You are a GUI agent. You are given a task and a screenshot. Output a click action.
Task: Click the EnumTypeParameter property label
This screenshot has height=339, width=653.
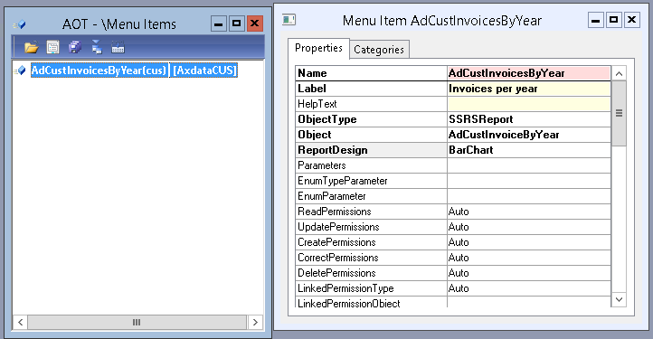click(x=342, y=181)
